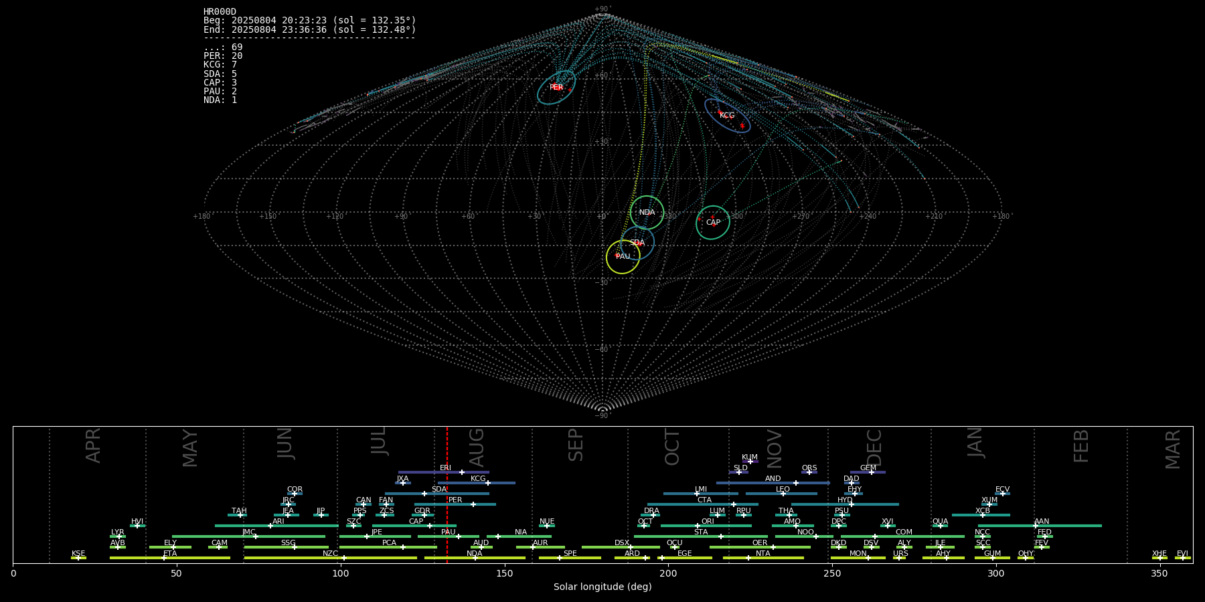The height and width of the screenshot is (602, 1205).
Task: Click the CTA shower bar in timeline
Action: [703, 504]
